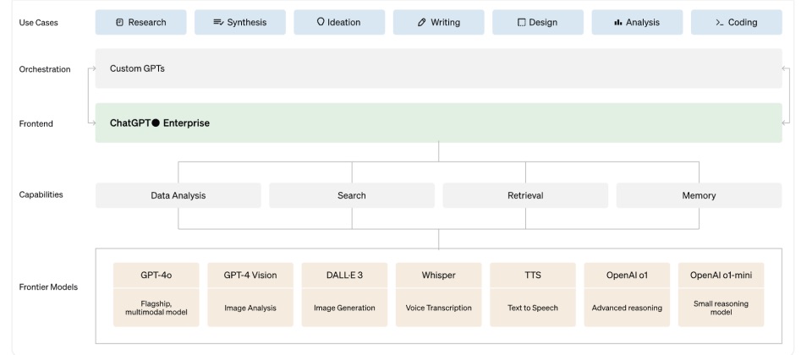Click 'Flagship, multimodal model' description
The height and width of the screenshot is (355, 812).
[x=156, y=308]
